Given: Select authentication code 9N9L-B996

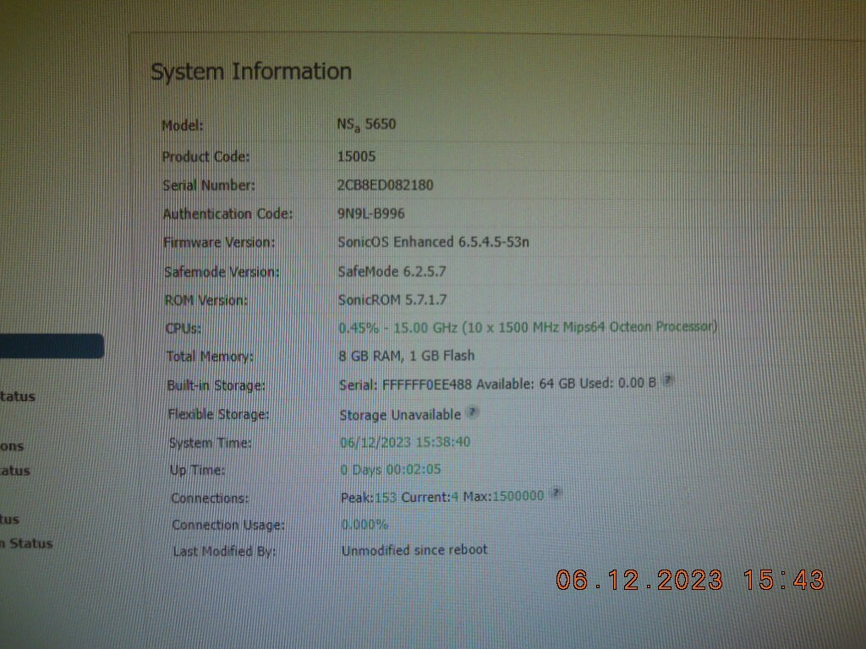Looking at the screenshot, I should (370, 214).
